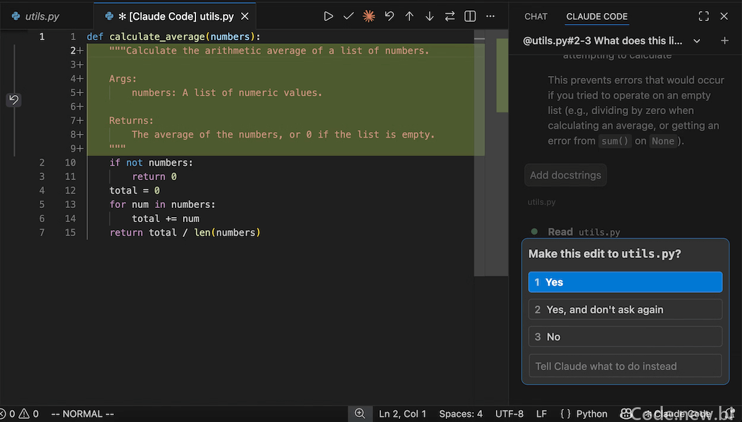Click the revert curved-arrow icon in editor toolbar
This screenshot has width=742, height=422.
point(390,17)
